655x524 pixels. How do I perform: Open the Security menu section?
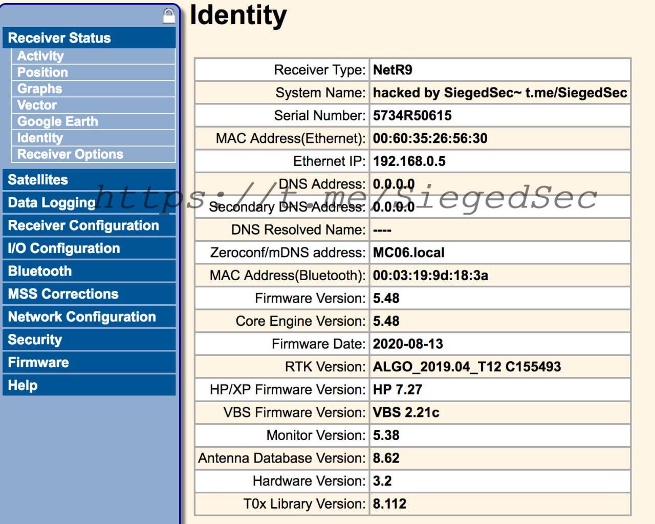[x=89, y=340]
